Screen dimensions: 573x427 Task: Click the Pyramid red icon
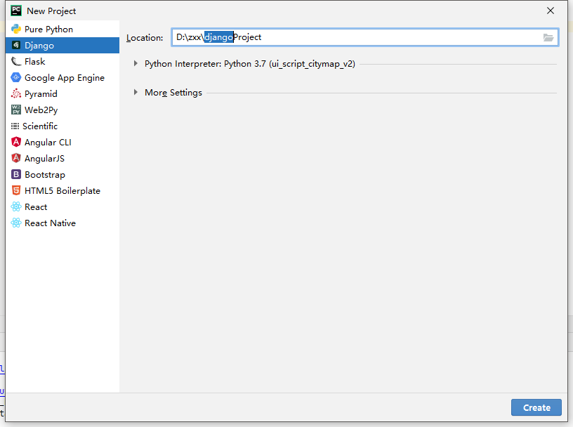(16, 93)
